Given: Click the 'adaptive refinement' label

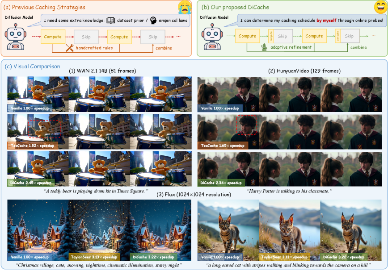Looking at the screenshot, I should (291, 47).
